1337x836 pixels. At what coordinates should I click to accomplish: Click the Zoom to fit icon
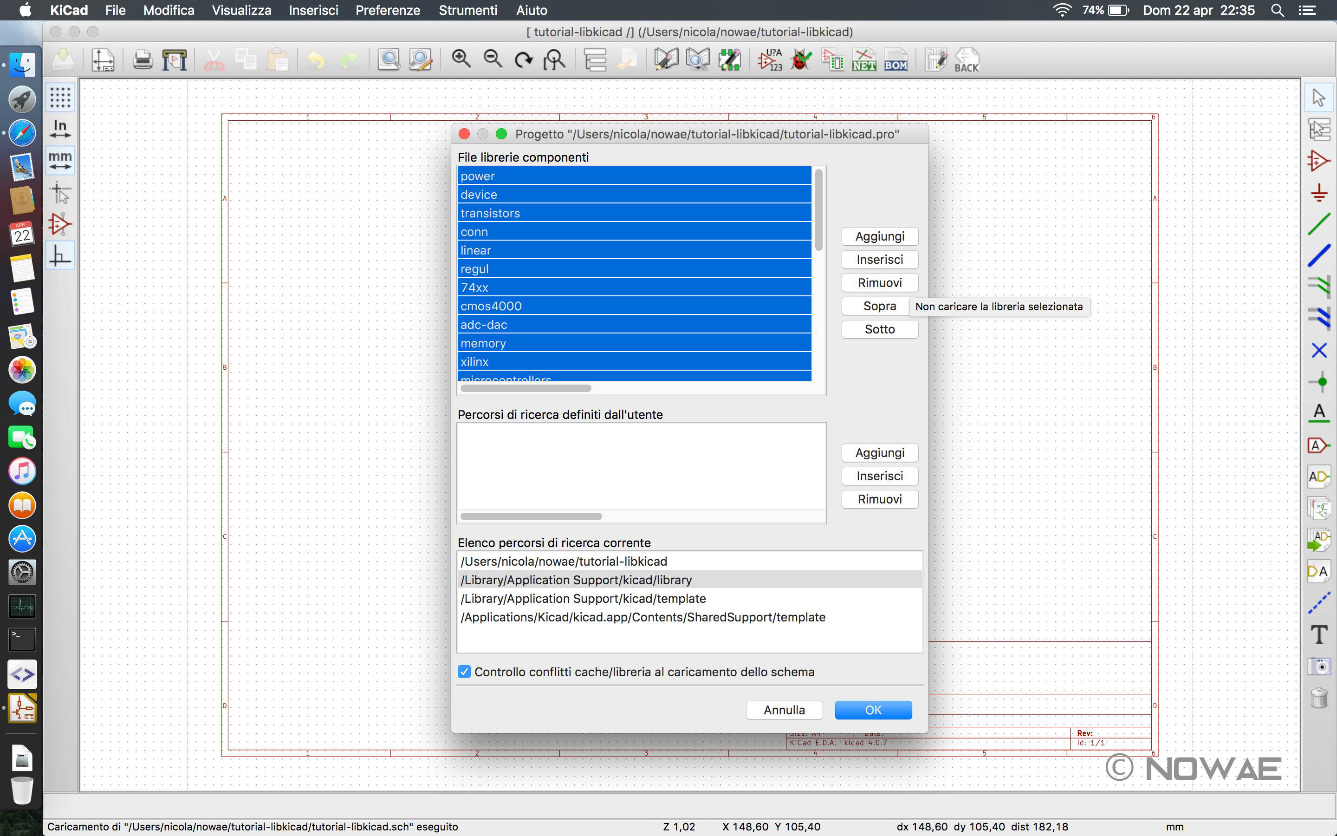tap(554, 59)
